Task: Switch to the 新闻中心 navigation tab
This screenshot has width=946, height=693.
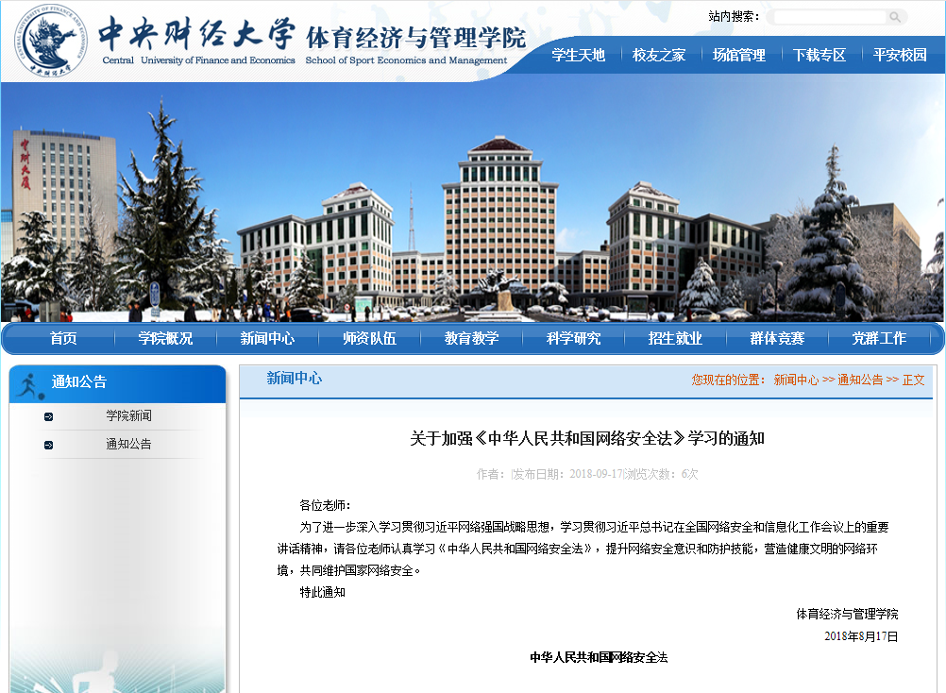Action: coord(266,338)
